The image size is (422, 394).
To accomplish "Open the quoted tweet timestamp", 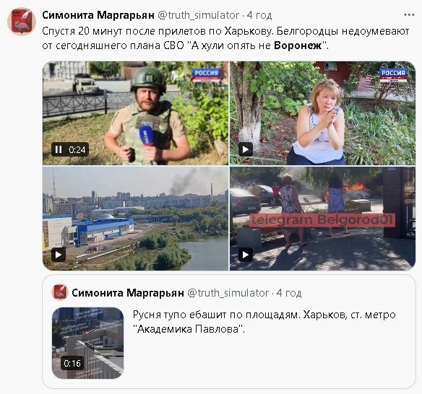I will point(289,293).
